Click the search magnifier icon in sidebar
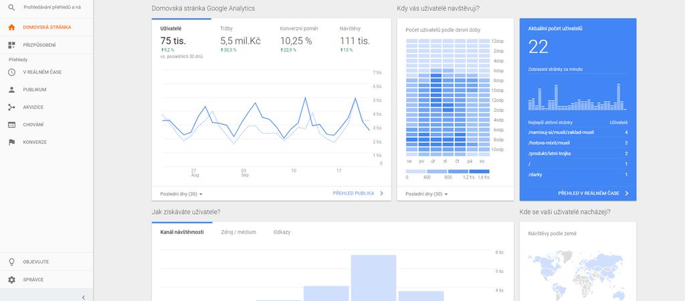Viewport: 685px width, 301px height. [12, 7]
